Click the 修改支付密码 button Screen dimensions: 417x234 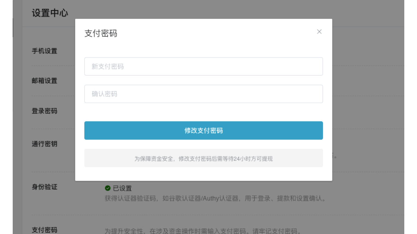pyautogui.click(x=204, y=131)
